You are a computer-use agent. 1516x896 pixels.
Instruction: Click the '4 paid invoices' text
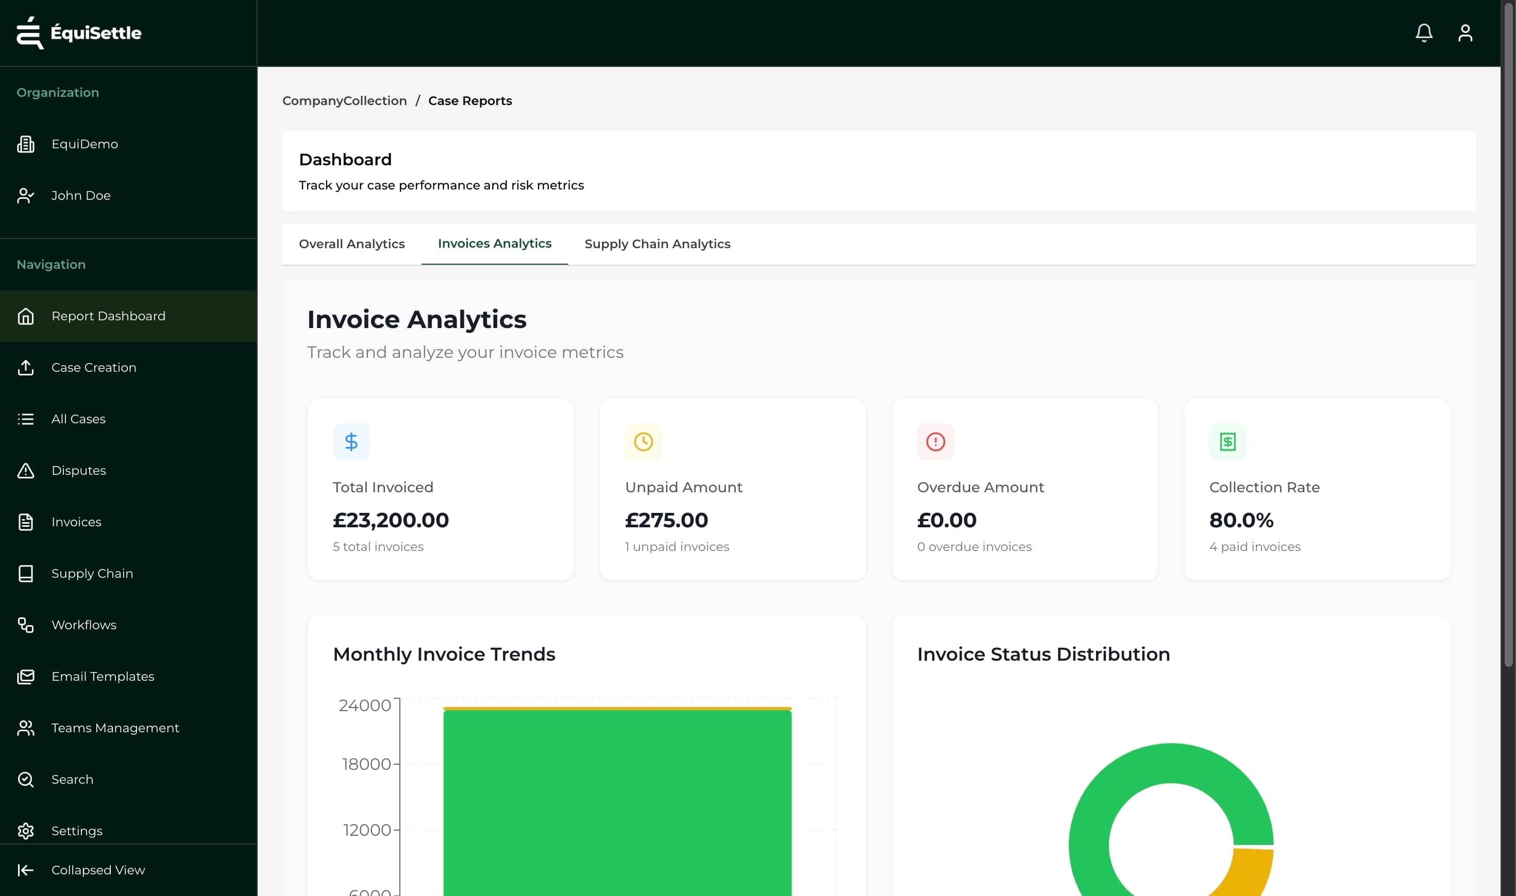point(1254,547)
